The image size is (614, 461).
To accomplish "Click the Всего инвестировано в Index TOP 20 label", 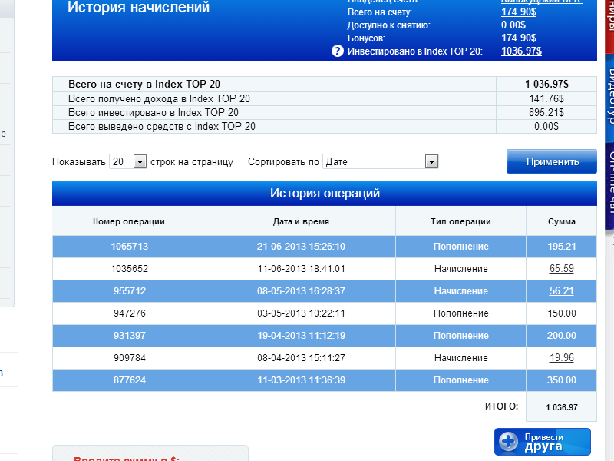I will tap(153, 113).
